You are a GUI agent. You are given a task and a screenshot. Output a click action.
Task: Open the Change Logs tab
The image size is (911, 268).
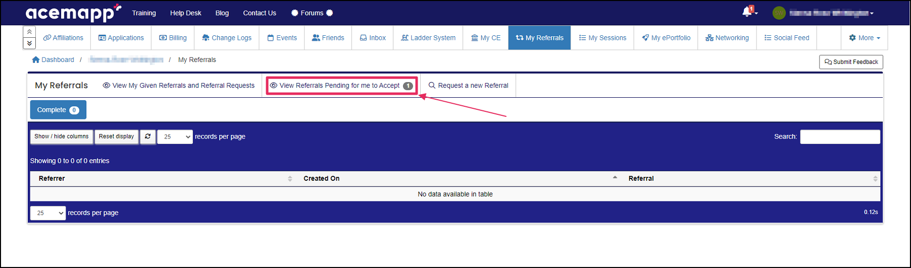pyautogui.click(x=227, y=38)
